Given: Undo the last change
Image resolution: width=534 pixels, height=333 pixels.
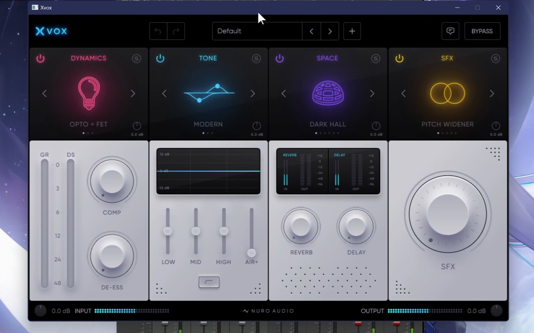Looking at the screenshot, I should [158, 31].
